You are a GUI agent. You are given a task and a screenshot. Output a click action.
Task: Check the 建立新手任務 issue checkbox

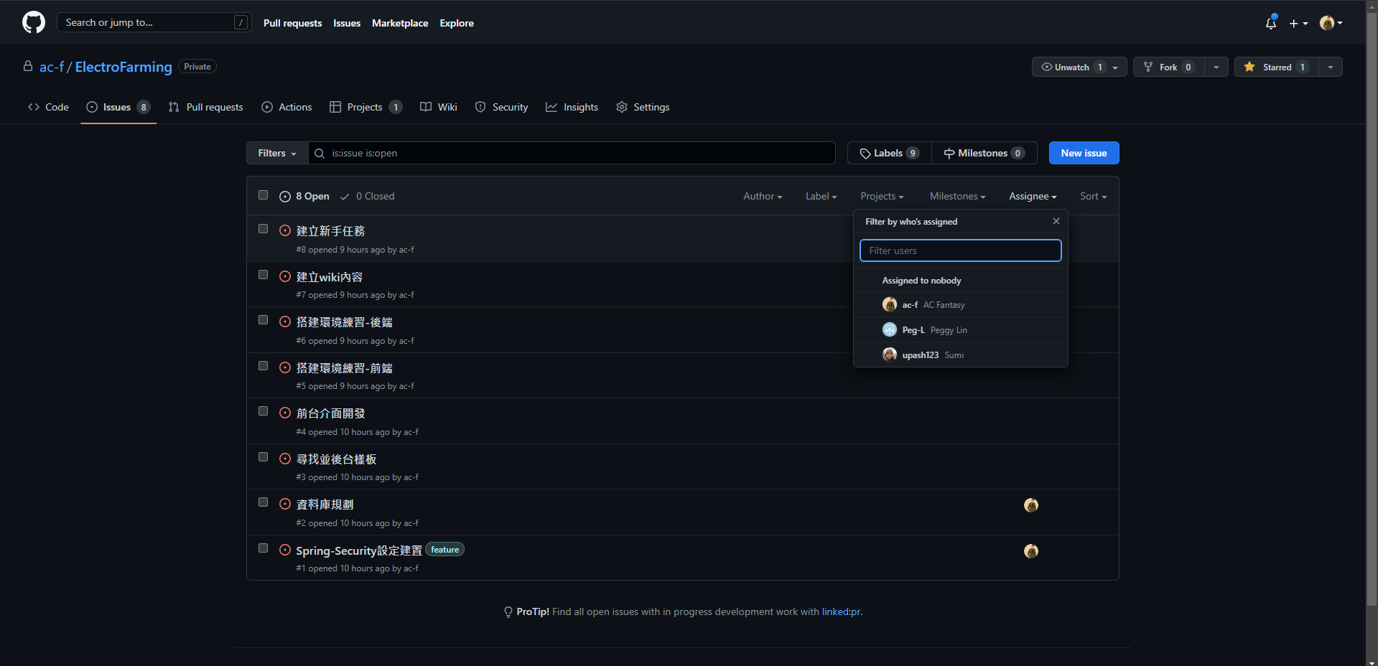264,229
